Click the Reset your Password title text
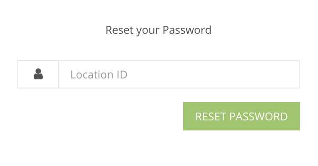 [159, 30]
